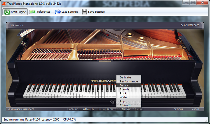Click the highest white key on keyboard
The image size is (210, 124).
[184, 94]
